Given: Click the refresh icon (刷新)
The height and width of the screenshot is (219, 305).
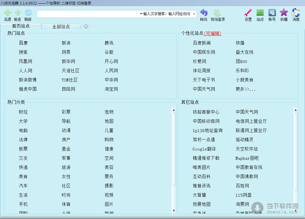Looking at the screenshot, I should 28,12.
